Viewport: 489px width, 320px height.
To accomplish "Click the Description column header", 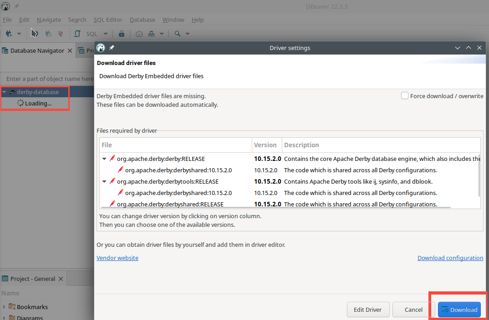I will tap(381, 145).
